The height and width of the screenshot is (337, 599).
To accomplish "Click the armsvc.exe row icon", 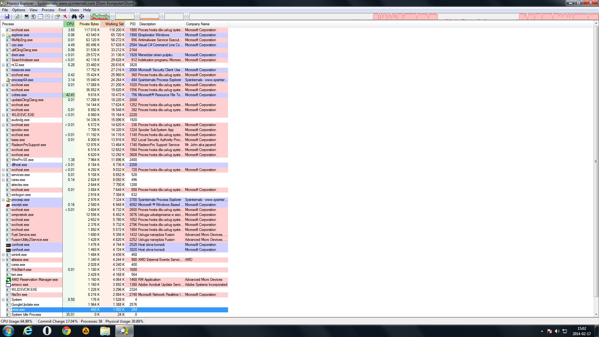I will point(8,285).
